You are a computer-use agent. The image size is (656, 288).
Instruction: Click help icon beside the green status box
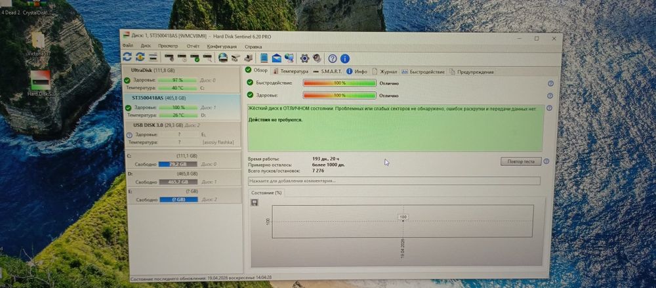(549, 108)
